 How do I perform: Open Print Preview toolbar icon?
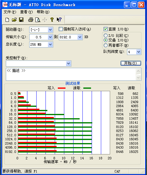click(38, 20)
